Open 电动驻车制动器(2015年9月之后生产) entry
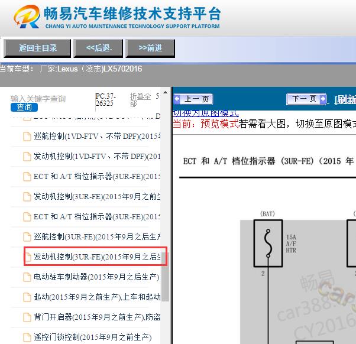 click(x=96, y=277)
